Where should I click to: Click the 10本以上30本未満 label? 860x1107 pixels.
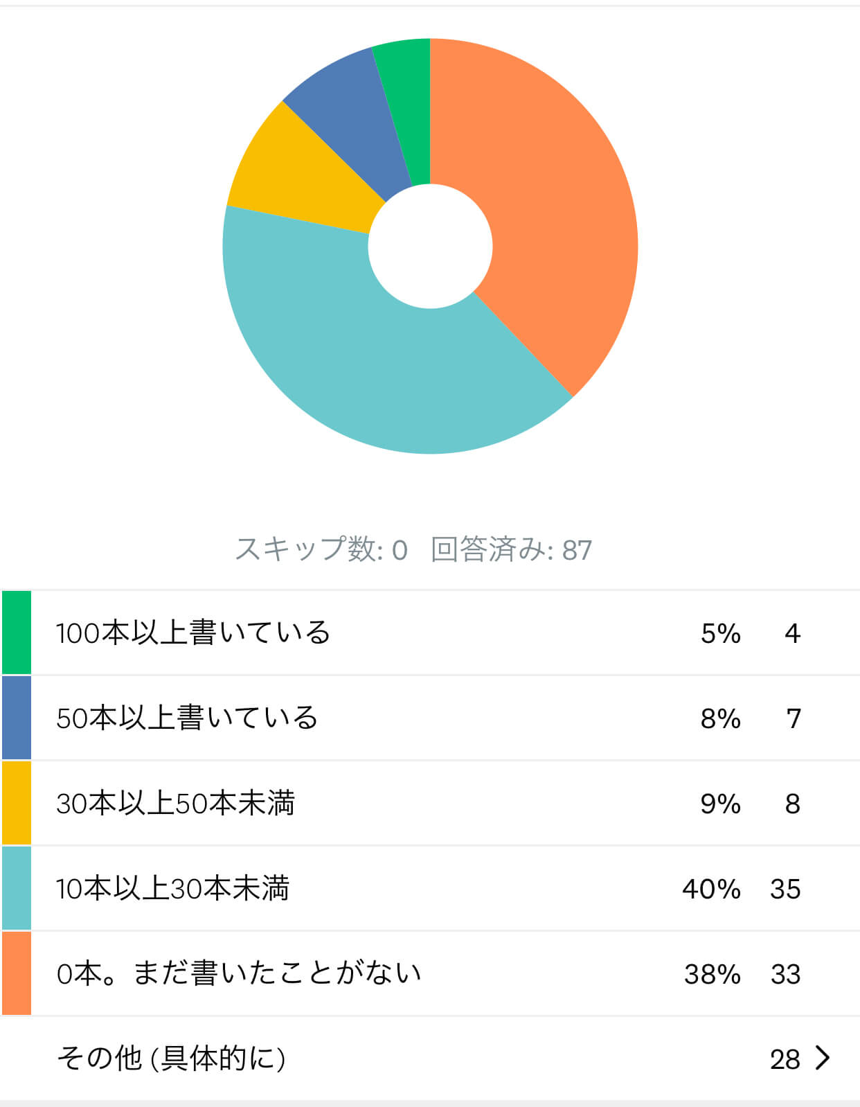pyautogui.click(x=172, y=888)
